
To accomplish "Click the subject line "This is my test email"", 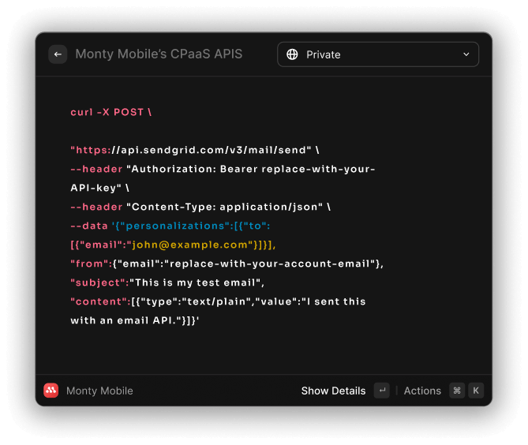I will pyautogui.click(x=167, y=282).
